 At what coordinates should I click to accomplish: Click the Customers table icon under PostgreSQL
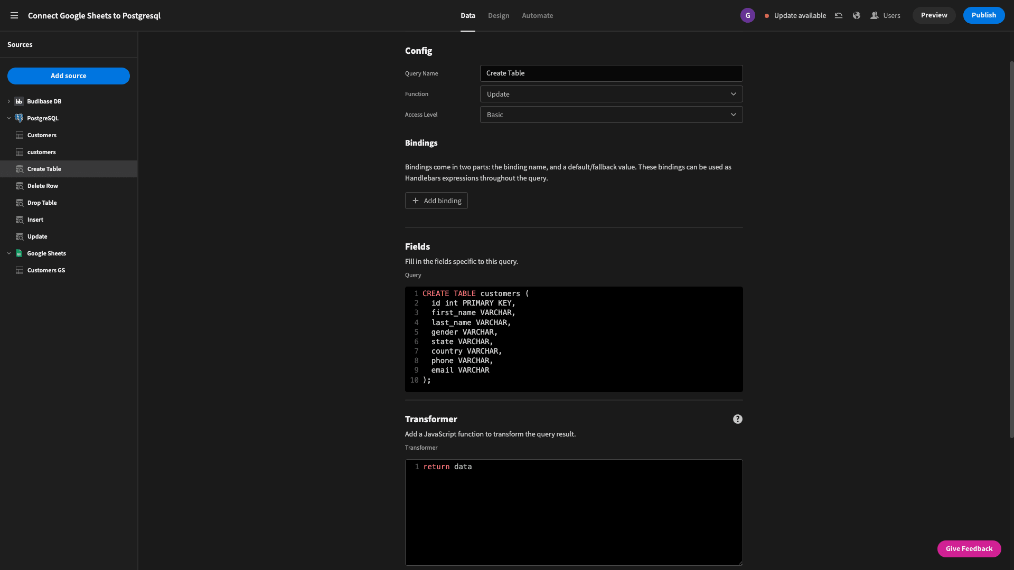[x=20, y=135]
